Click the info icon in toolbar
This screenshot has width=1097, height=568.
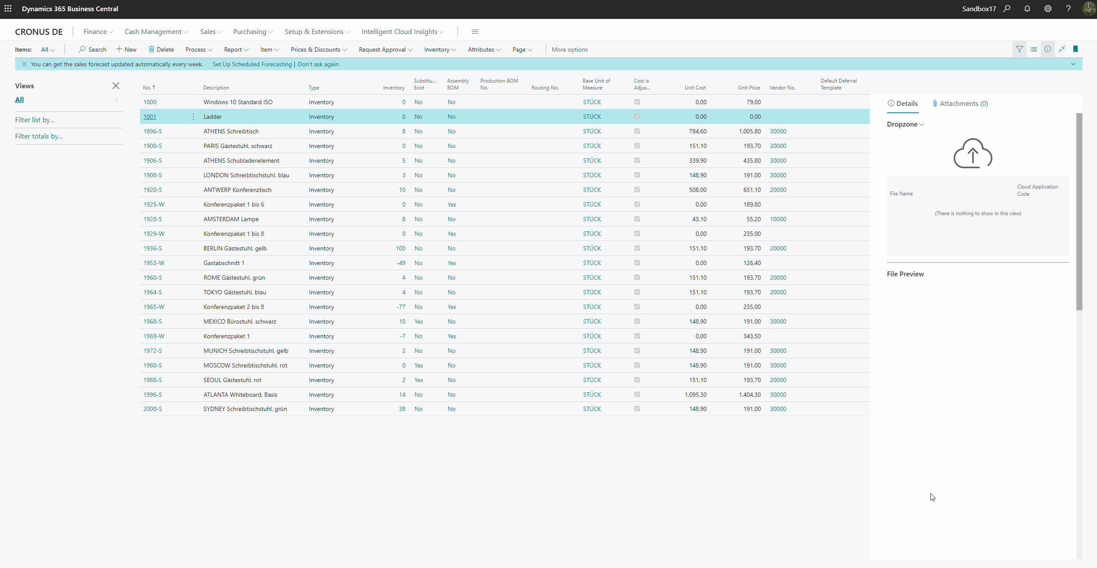(1048, 49)
